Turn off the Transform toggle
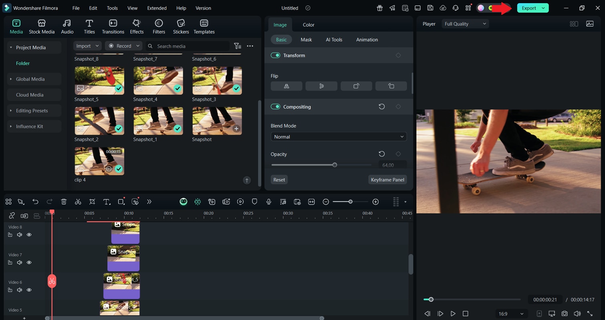Viewport: 605px width, 320px height. point(275,55)
